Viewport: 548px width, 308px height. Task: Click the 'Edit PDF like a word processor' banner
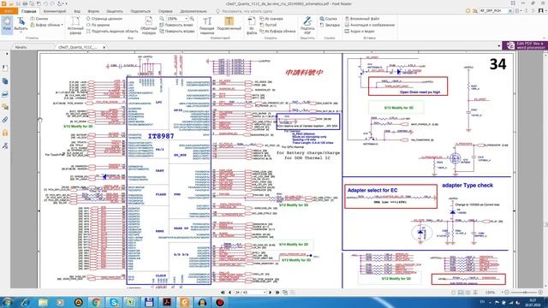[x=525, y=45]
